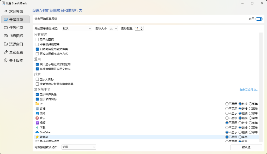Click the info icon beside 关于版本
Image resolution: width=267 pixels, height=154 pixels.
click(x=6, y=60)
